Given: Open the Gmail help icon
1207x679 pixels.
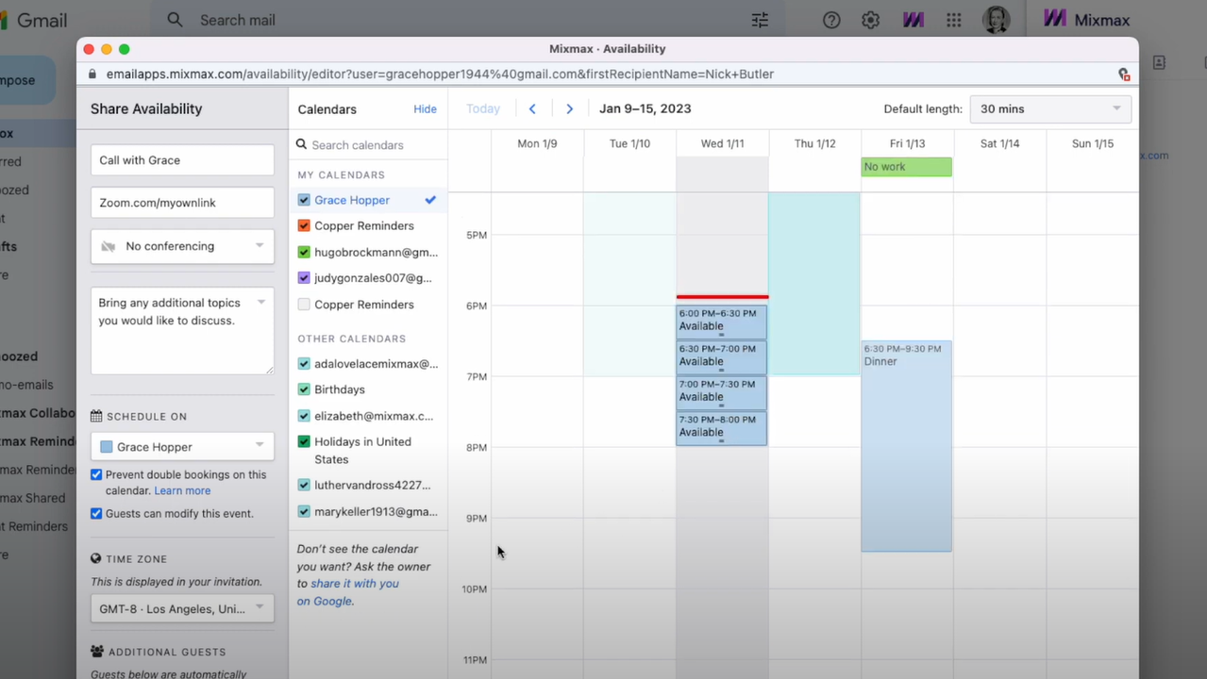Looking at the screenshot, I should (x=831, y=20).
